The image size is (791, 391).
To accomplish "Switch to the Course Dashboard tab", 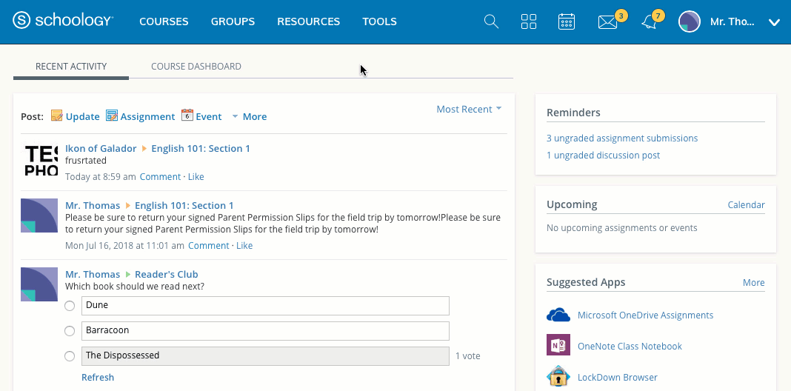I will pos(196,67).
